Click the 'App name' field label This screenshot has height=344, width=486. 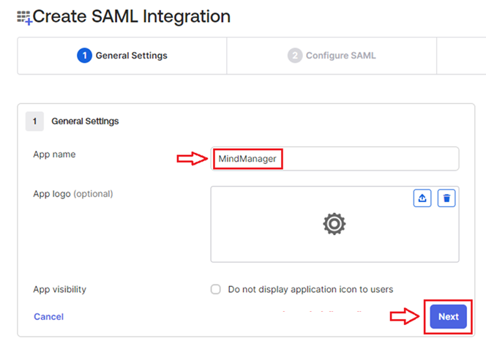tap(54, 154)
